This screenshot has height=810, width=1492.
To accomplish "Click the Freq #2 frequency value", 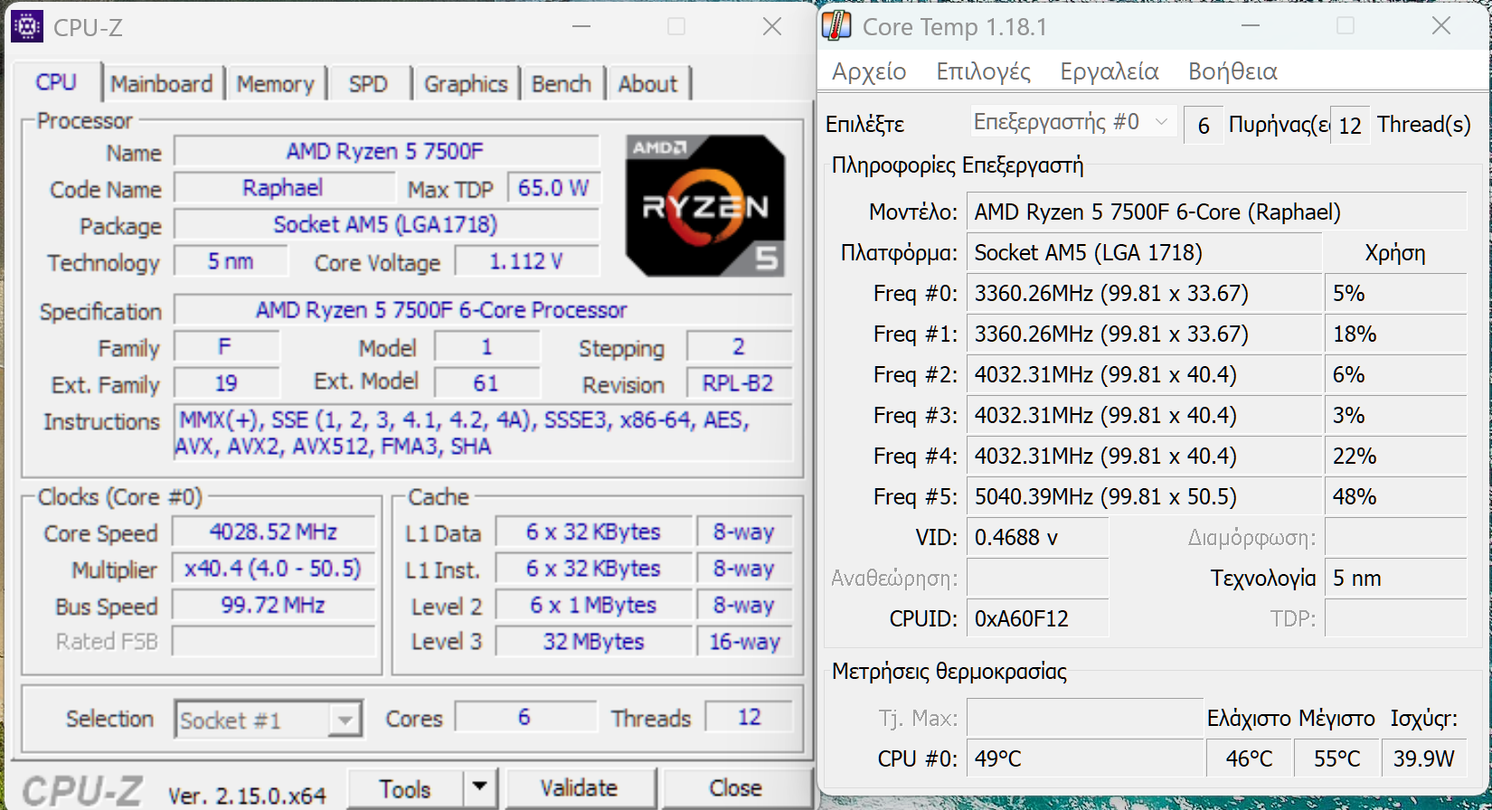I will [x=1144, y=375].
